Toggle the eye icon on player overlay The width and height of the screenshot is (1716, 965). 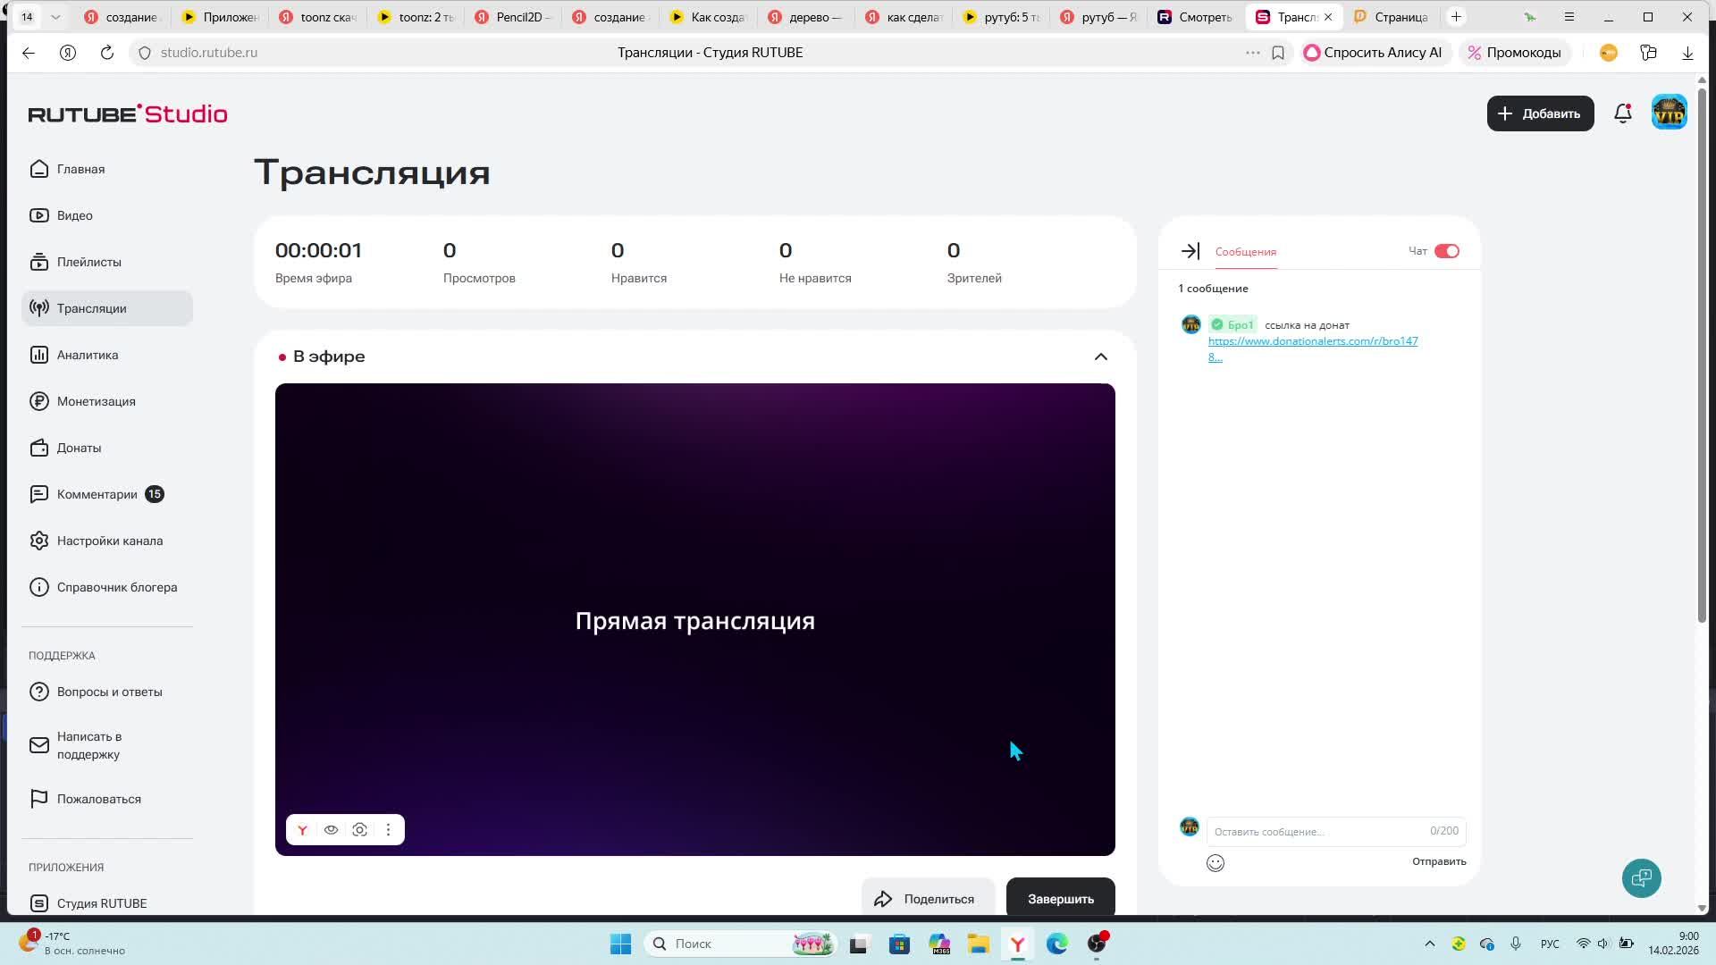[x=331, y=829]
